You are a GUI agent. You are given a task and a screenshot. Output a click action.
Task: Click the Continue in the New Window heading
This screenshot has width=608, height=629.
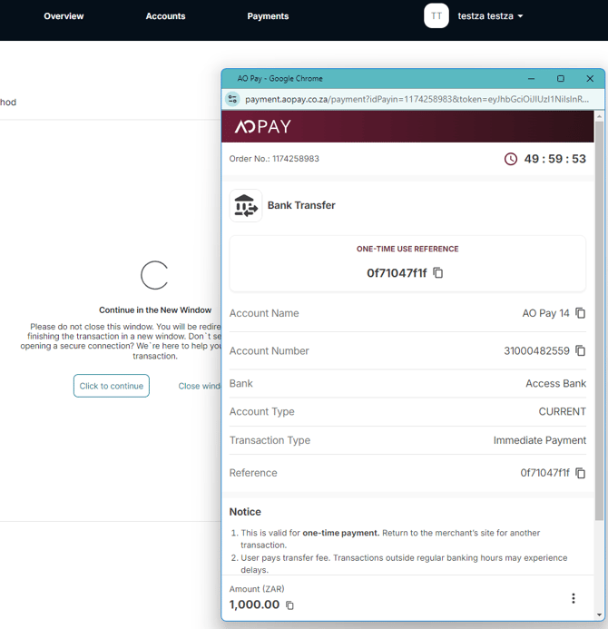tap(155, 310)
